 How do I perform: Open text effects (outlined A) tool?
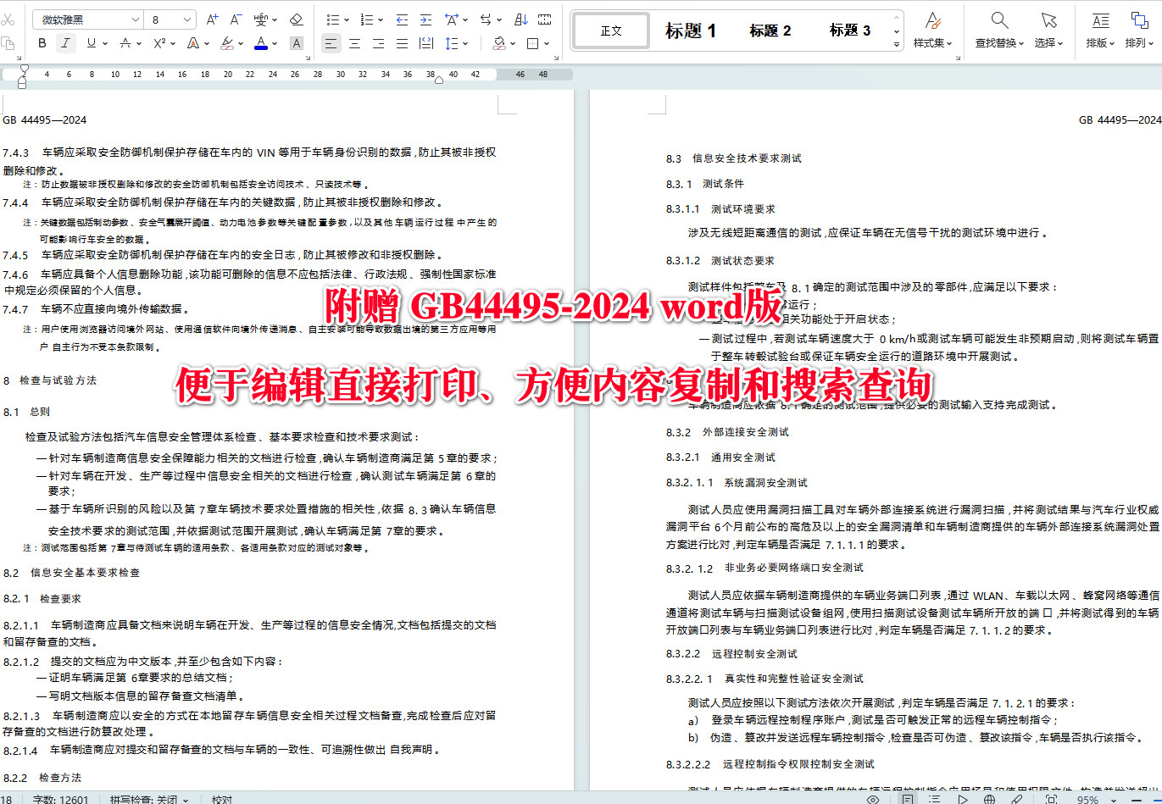tap(193, 43)
